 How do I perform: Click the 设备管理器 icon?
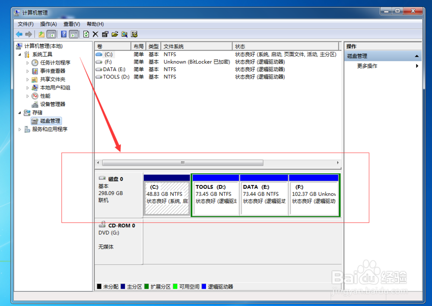[x=35, y=104]
